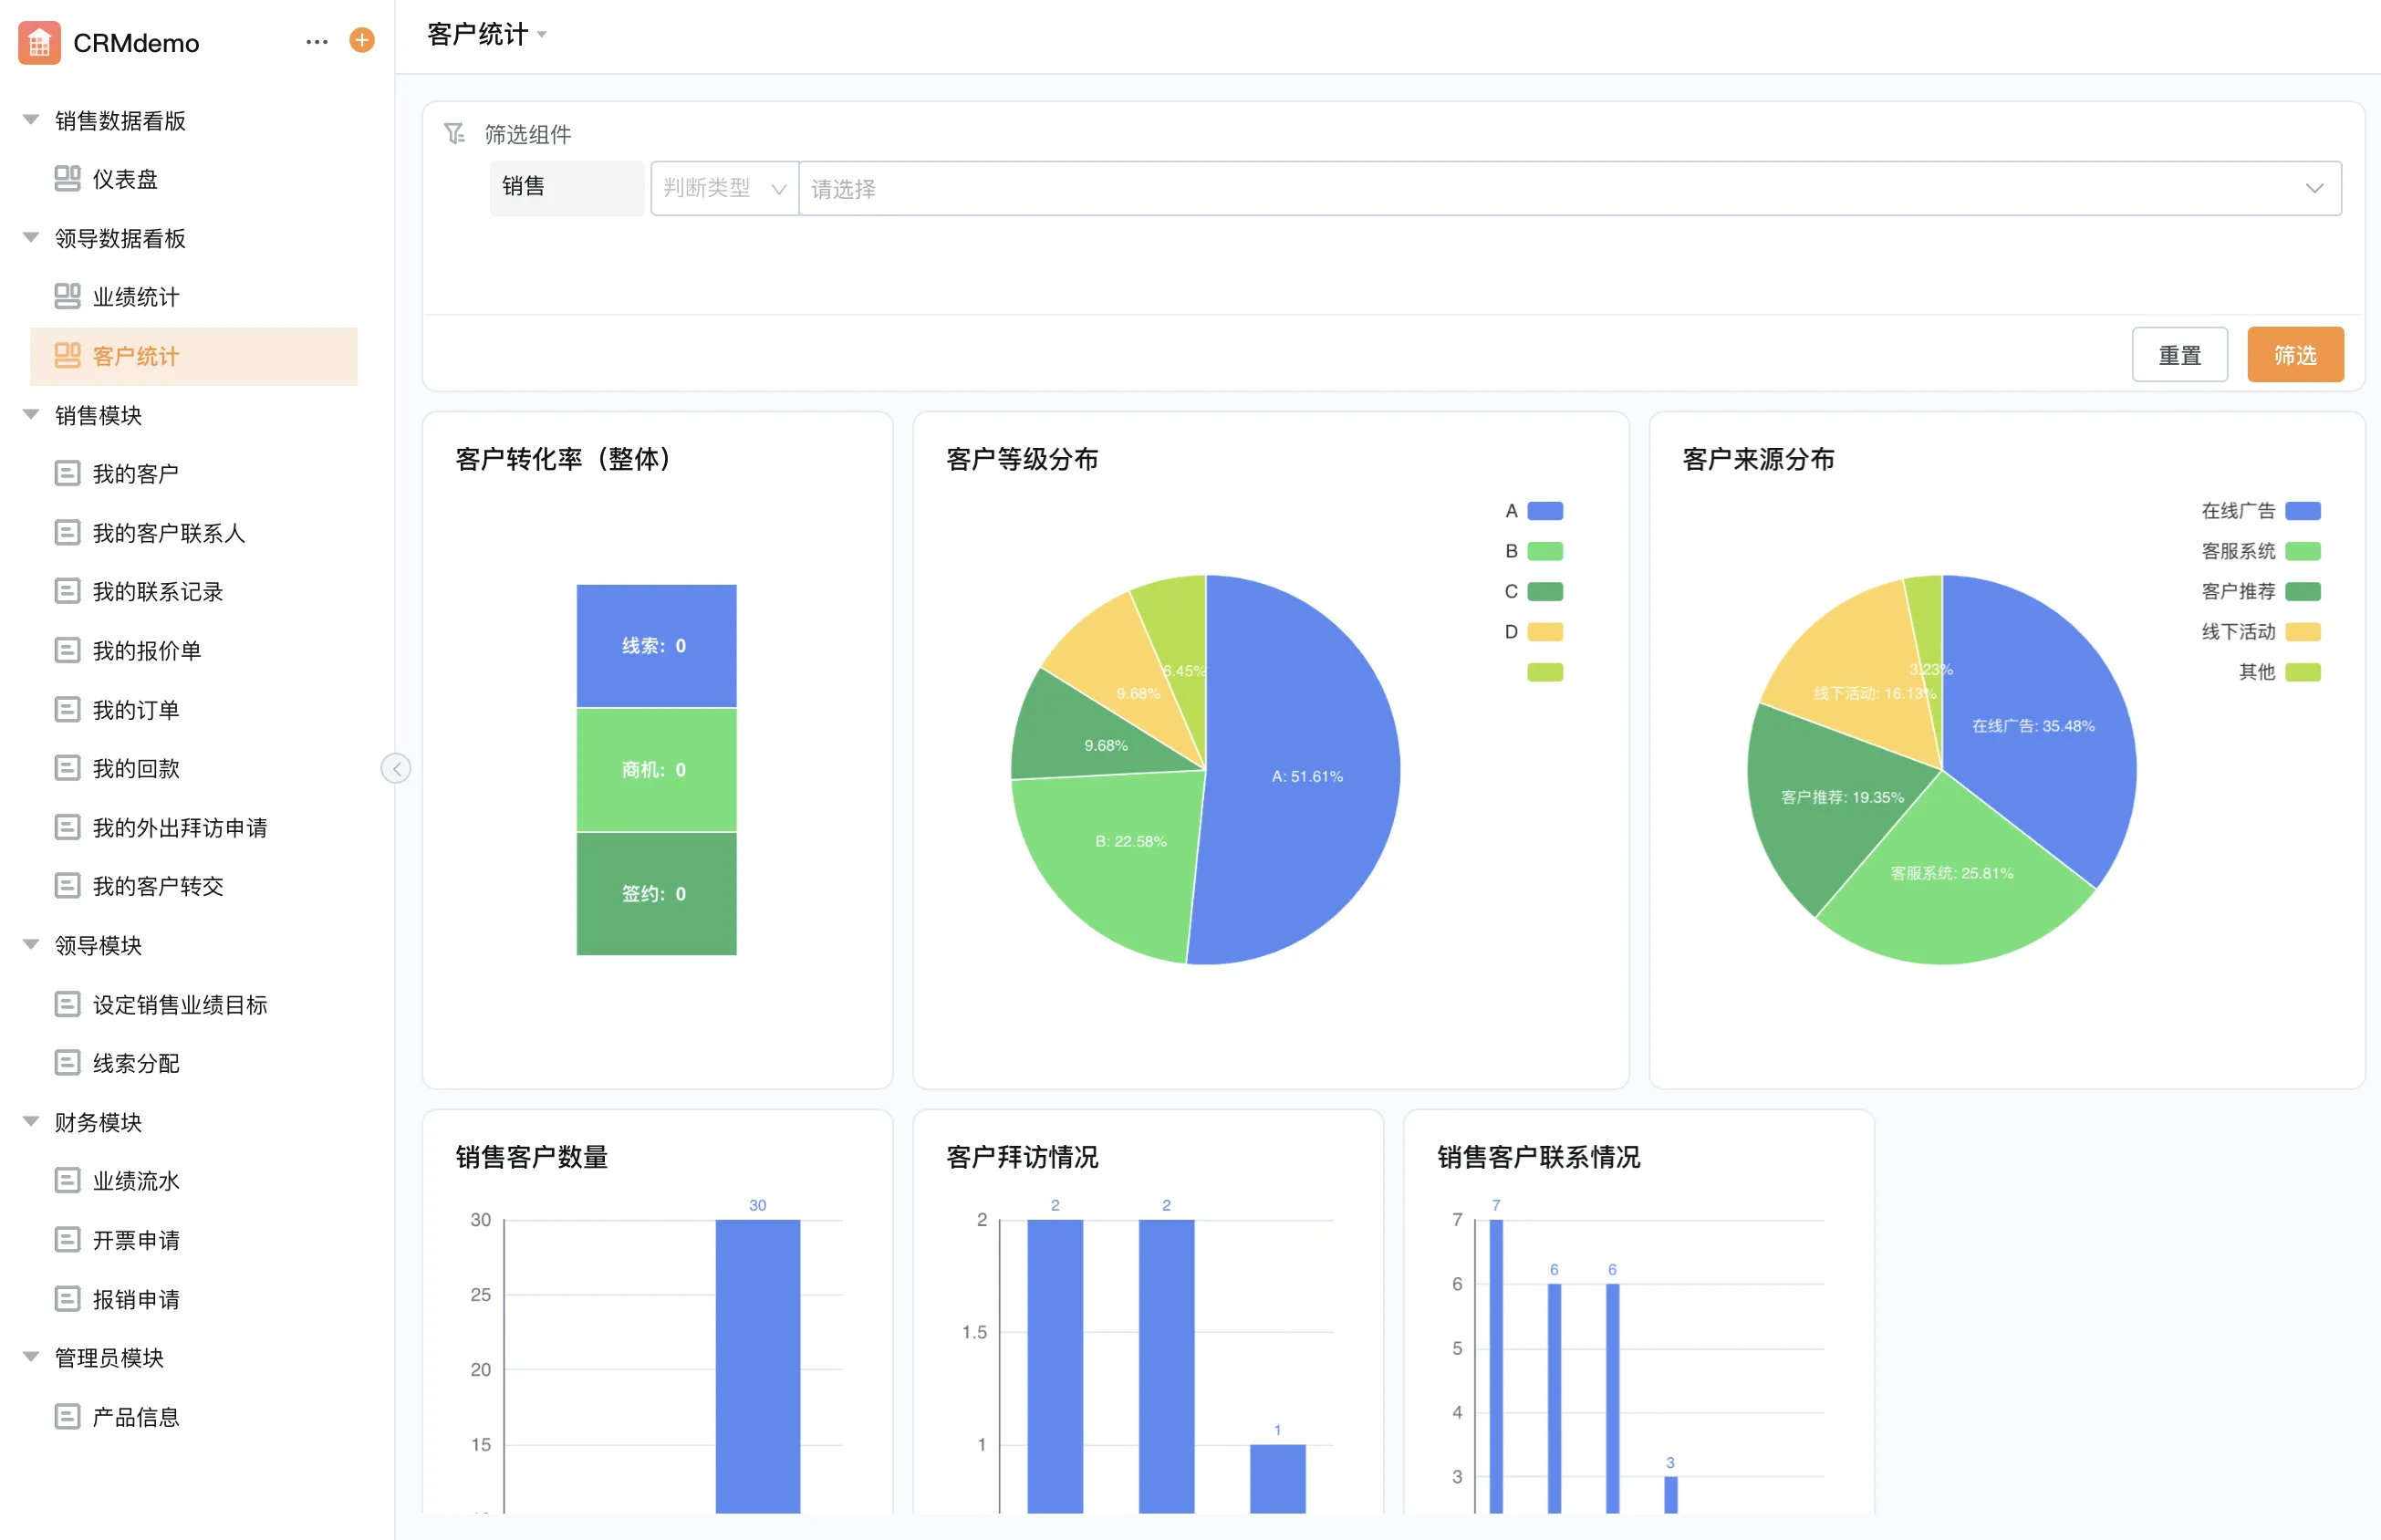Screen dimensions: 2381x1540
Task: Select 线索分配 menu item
Action: click(136, 1063)
